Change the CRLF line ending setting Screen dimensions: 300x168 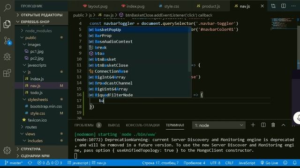tap(229, 163)
